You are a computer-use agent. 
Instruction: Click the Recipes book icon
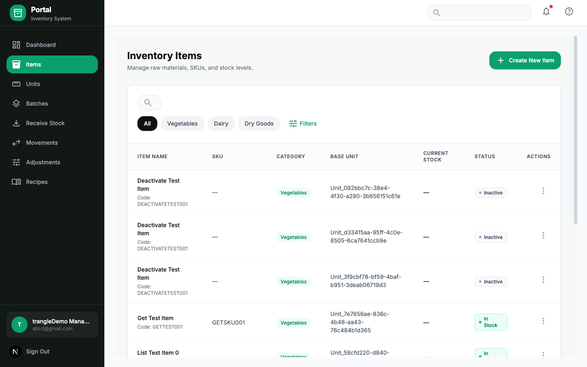[16, 182]
